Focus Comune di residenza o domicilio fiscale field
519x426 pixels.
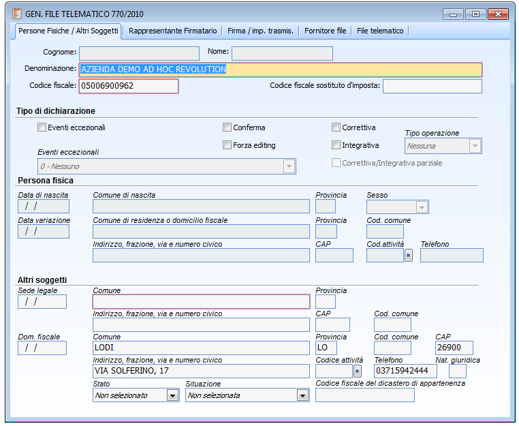click(201, 232)
